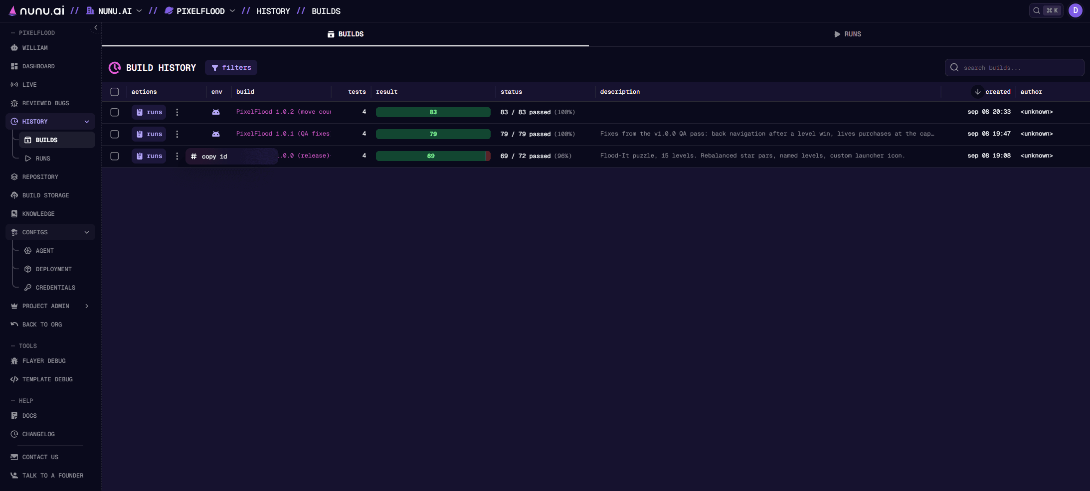Collapse the sidebar with the chevron arrow
1090x491 pixels.
(96, 28)
